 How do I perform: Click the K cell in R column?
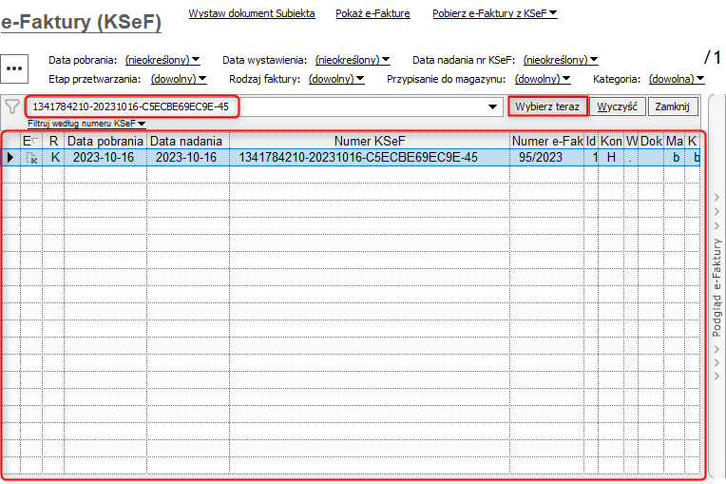point(55,158)
